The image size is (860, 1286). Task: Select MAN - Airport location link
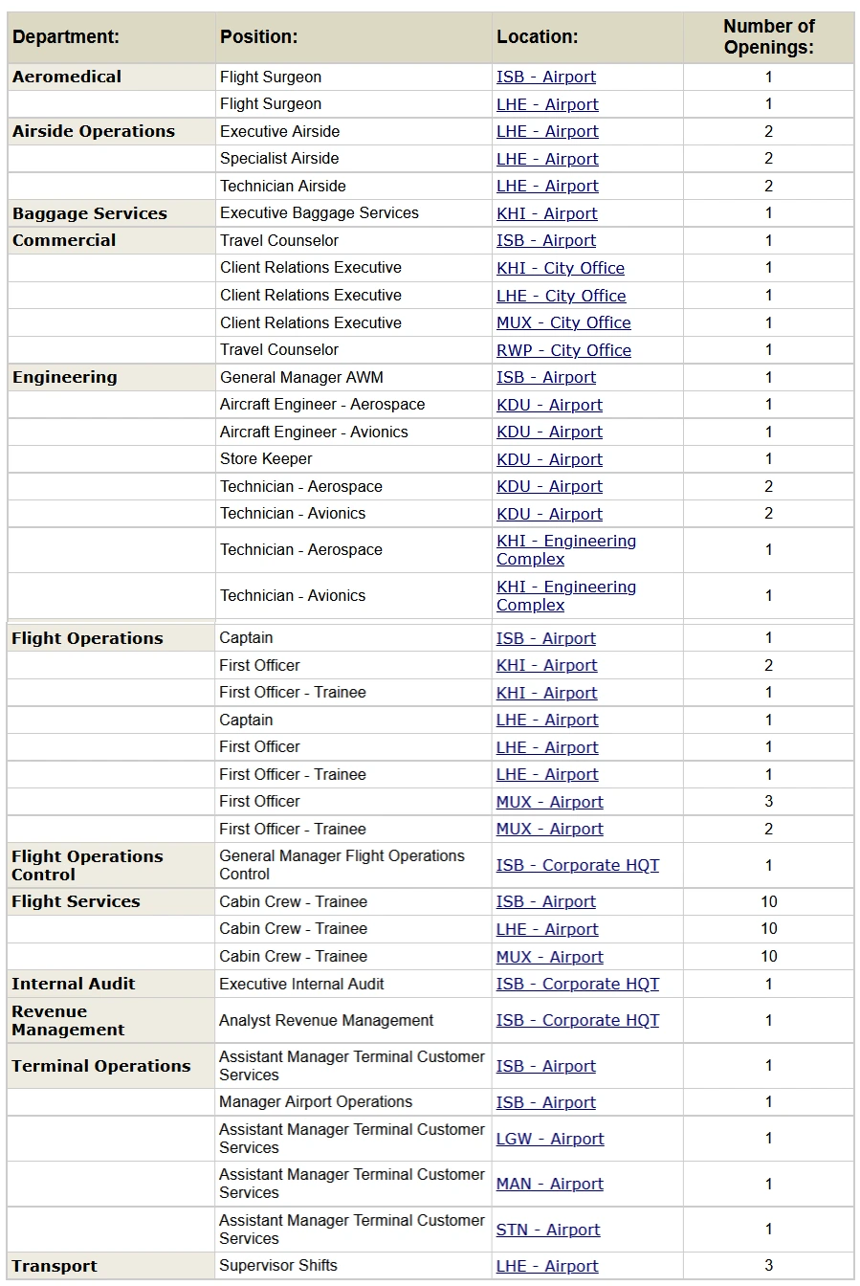[x=550, y=1185]
